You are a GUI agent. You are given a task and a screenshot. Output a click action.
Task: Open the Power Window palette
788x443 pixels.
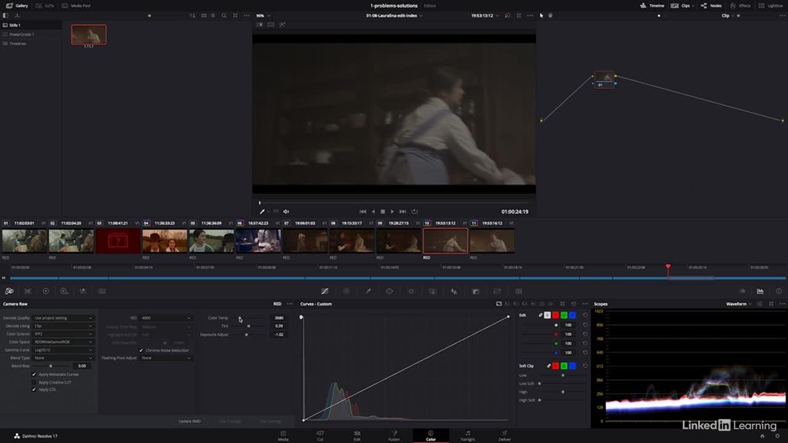coord(389,291)
